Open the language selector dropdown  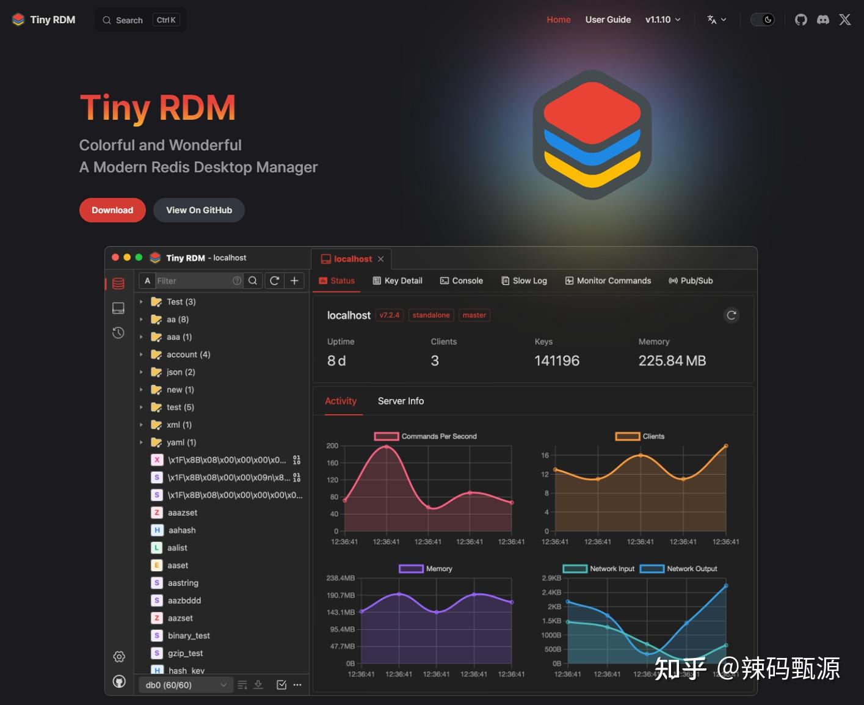click(717, 20)
